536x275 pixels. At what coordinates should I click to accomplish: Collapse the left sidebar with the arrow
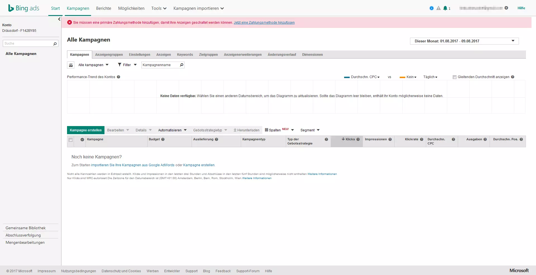[59, 19]
